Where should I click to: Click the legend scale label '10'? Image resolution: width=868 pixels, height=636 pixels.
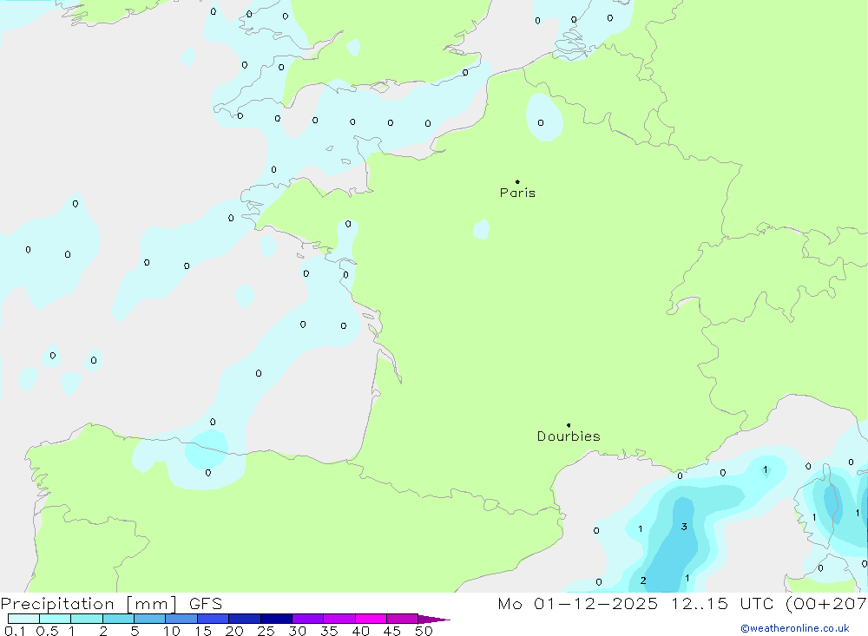coord(172,631)
